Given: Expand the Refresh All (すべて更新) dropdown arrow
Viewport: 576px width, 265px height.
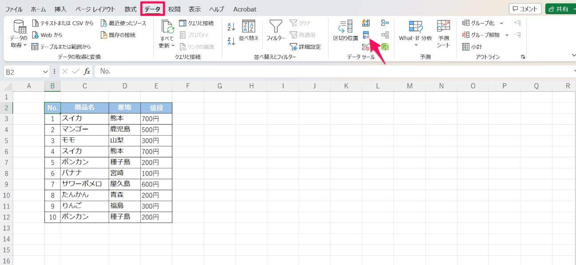Looking at the screenshot, I should 173,46.
